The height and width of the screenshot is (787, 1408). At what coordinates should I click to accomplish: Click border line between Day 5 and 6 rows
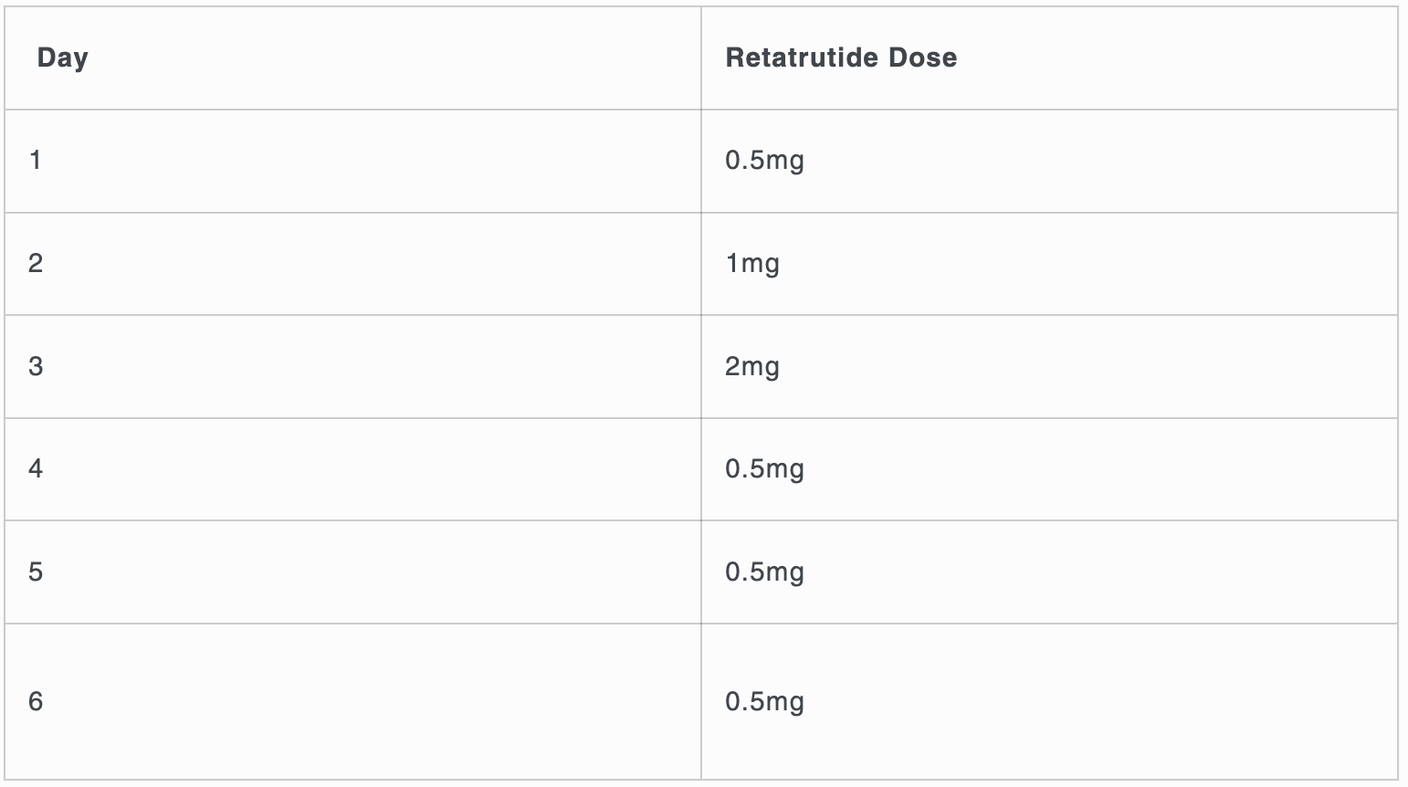click(701, 624)
